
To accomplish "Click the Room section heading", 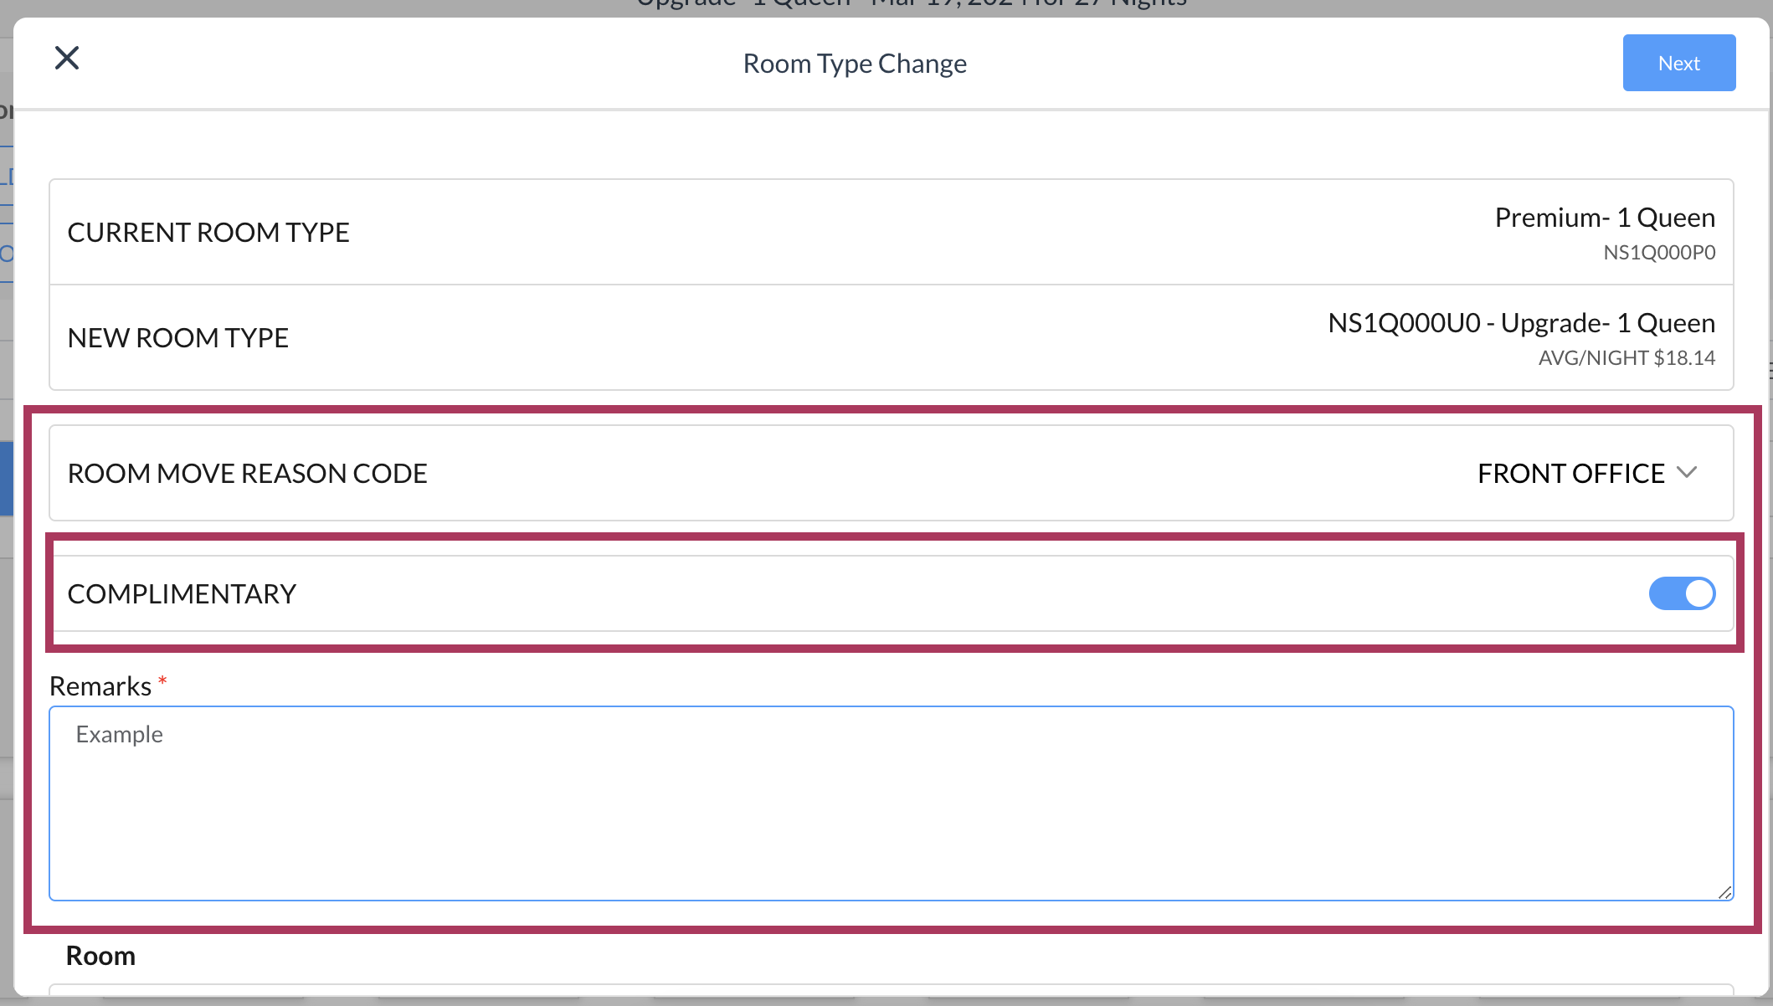I will 100,956.
